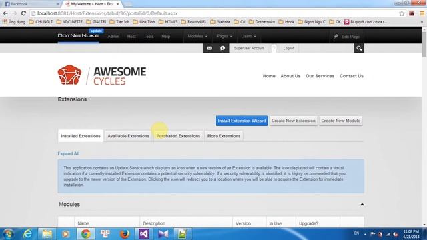Open the Ứng dụng apps shortcut
This screenshot has width=427, height=240.
13,22
